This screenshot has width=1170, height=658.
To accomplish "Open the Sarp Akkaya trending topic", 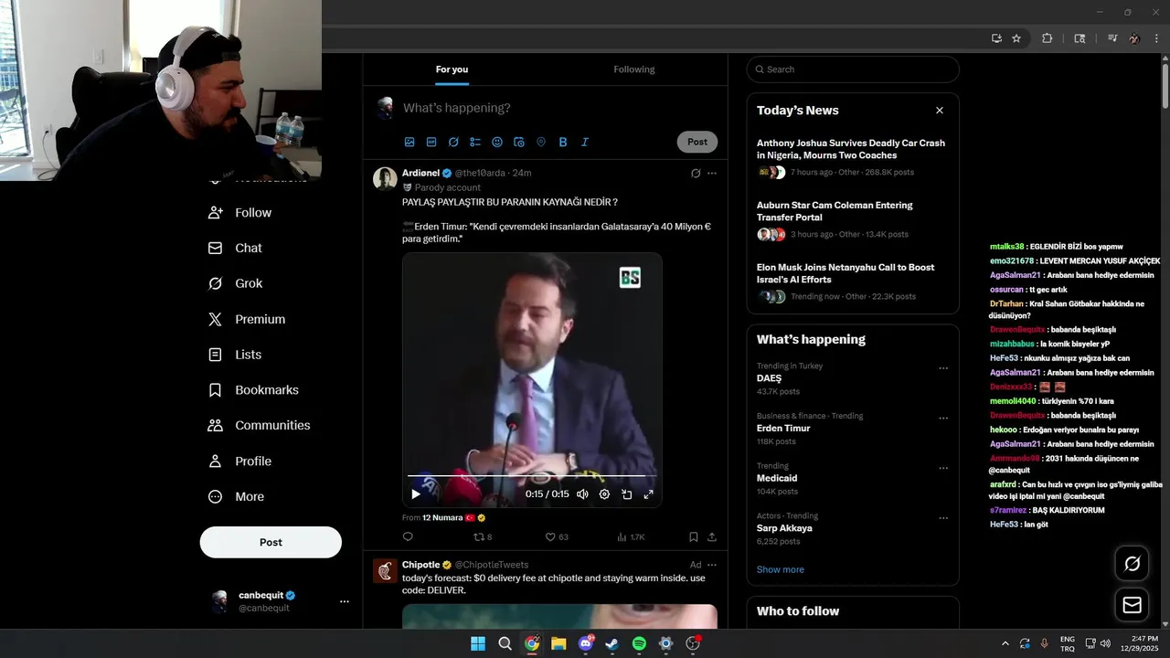I will point(784,528).
